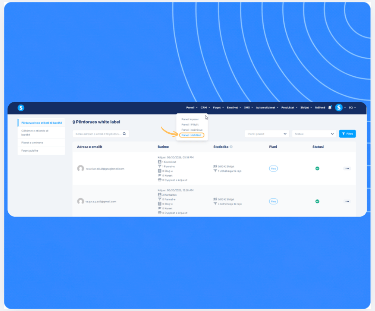Viewport: 375px width, 311px height.
Task: Open the Statusi filter dropdown
Action: point(314,134)
